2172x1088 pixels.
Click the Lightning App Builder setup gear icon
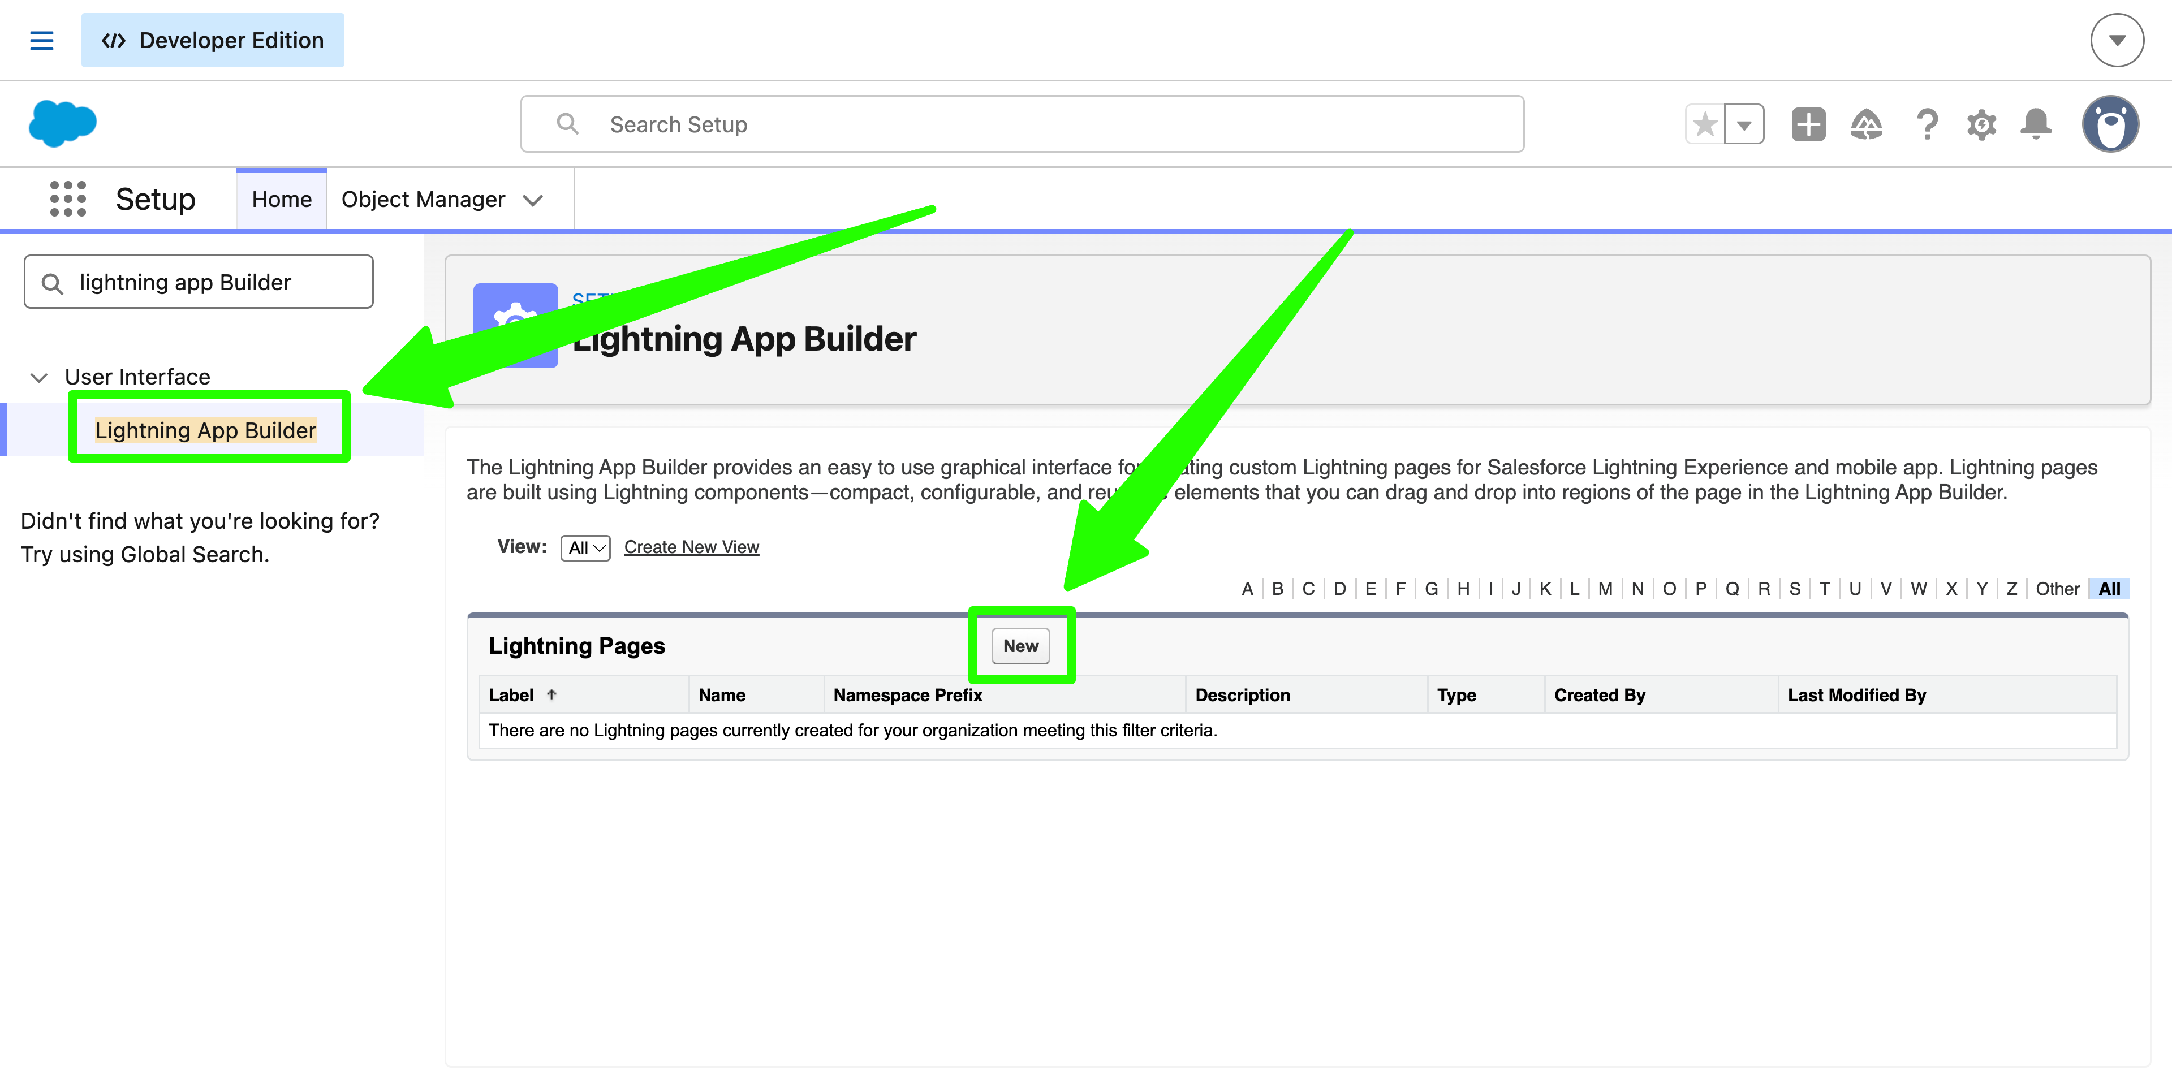click(x=515, y=325)
